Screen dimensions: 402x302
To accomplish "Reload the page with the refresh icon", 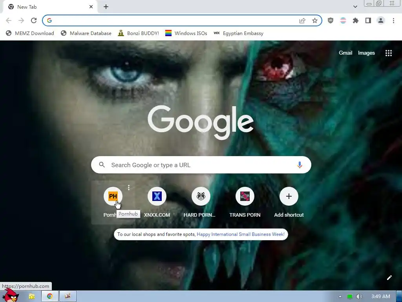I will pyautogui.click(x=34, y=20).
